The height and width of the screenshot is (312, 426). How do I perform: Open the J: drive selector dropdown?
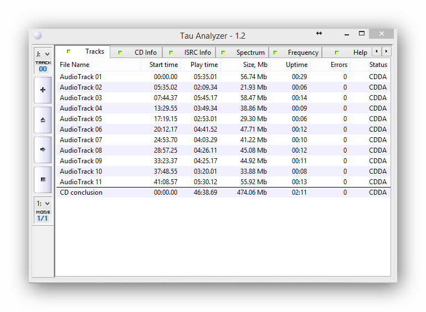pyautogui.click(x=43, y=54)
